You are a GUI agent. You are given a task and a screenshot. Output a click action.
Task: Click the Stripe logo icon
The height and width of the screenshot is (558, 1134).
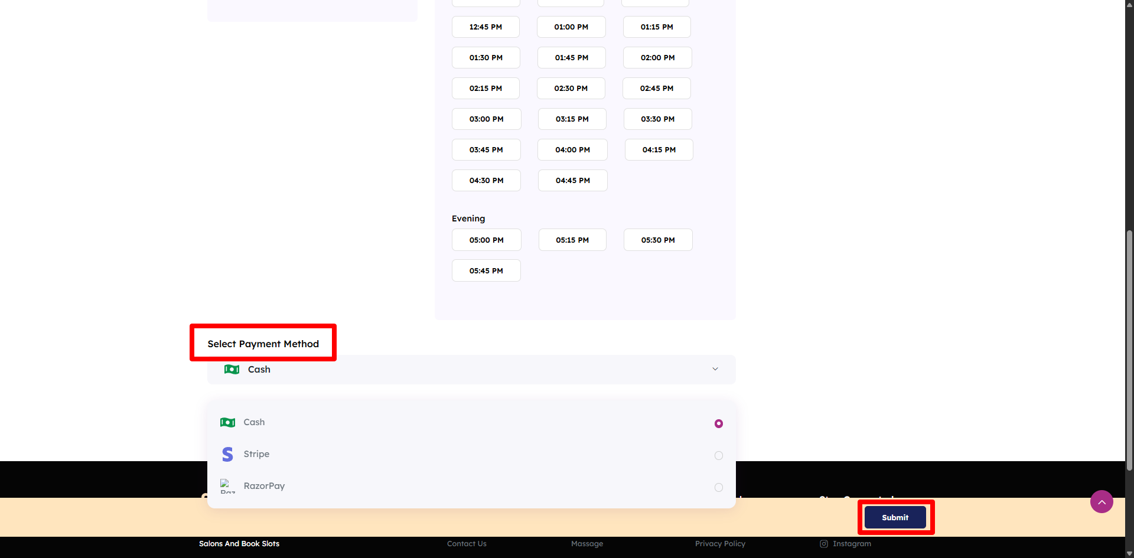coord(227,454)
